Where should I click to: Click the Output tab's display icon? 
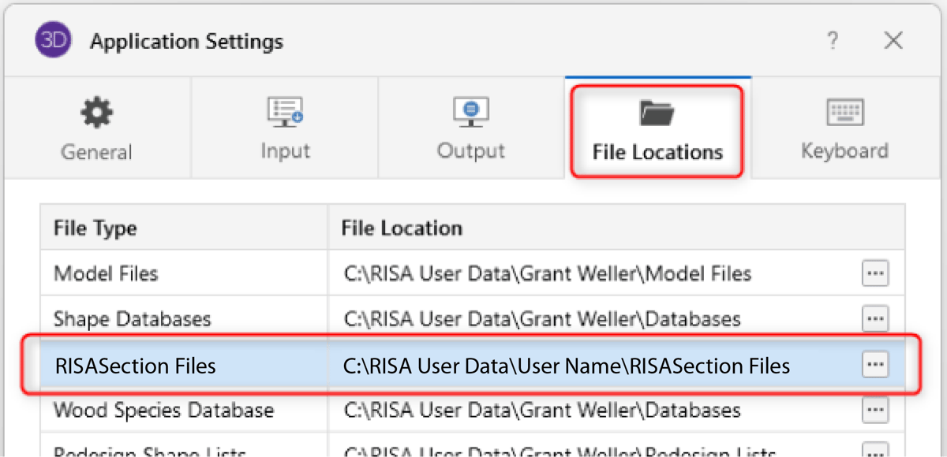pos(470,112)
